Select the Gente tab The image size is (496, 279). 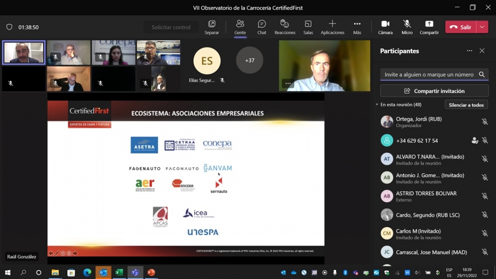(x=240, y=27)
